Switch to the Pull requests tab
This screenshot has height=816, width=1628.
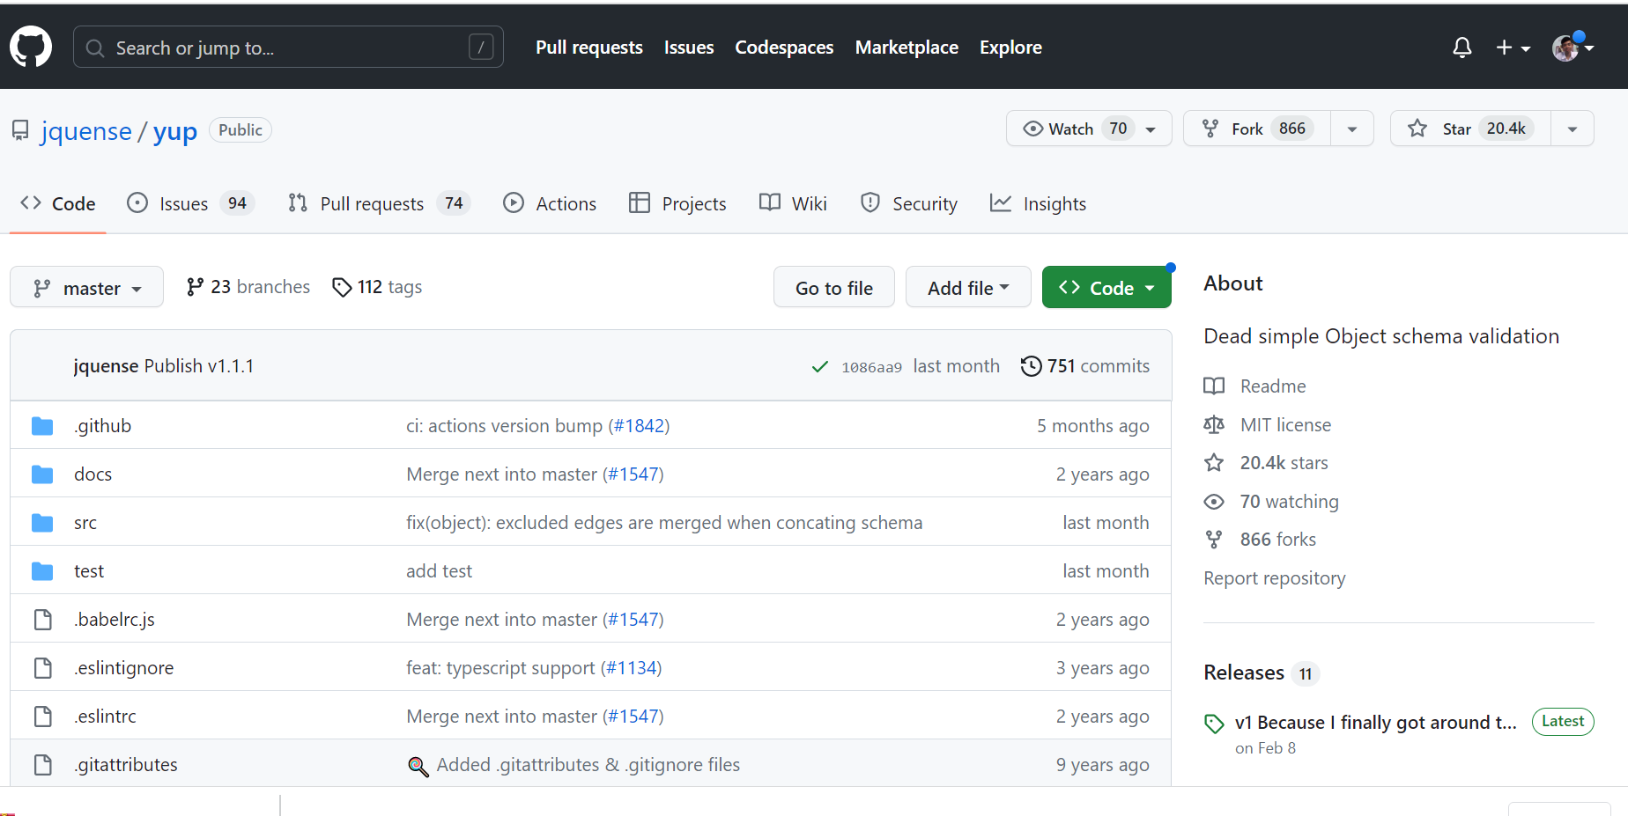pos(379,203)
